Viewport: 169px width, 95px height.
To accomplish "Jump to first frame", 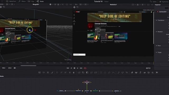I will [68, 68].
